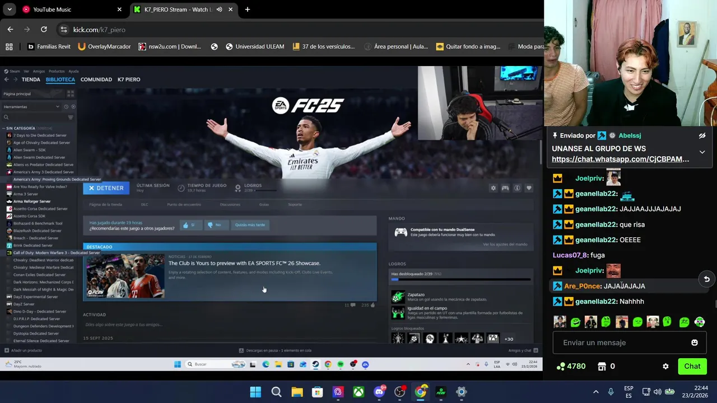The height and width of the screenshot is (403, 717).
Task: Open pinned WhatsApp group link
Action: click(x=620, y=159)
